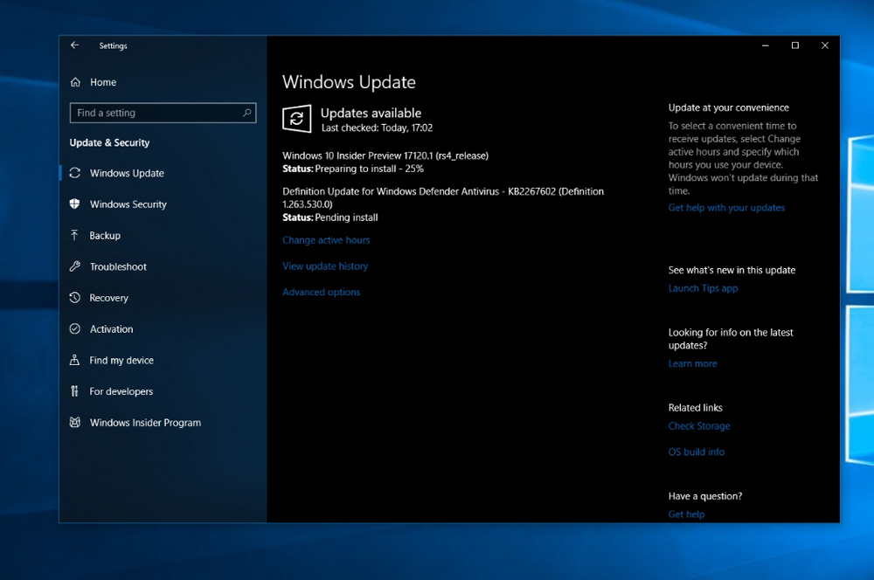Click Preparing to install - 25% status

(369, 169)
